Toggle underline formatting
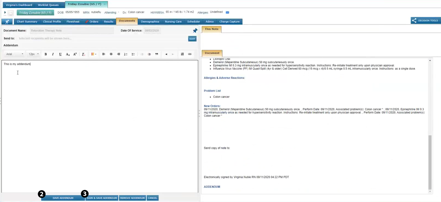Screen dimensions: 441x202 [x=60, y=54]
